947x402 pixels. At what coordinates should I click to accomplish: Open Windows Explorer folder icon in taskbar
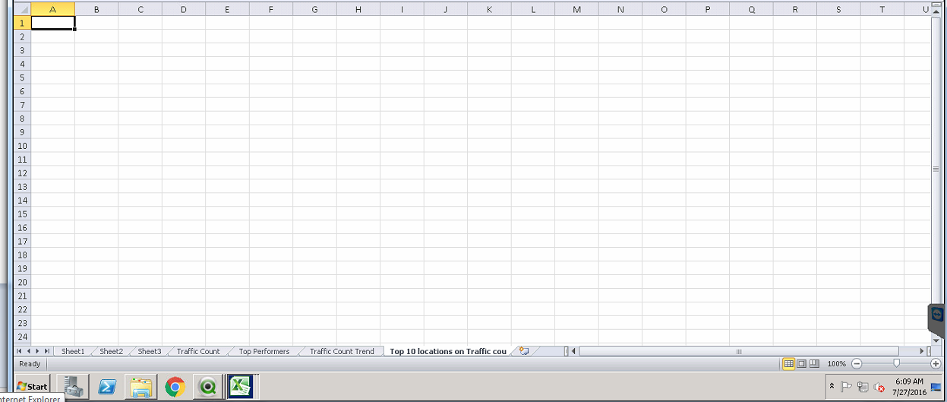(141, 387)
